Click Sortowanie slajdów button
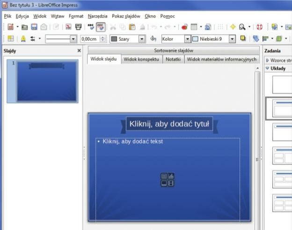 tap(173, 50)
